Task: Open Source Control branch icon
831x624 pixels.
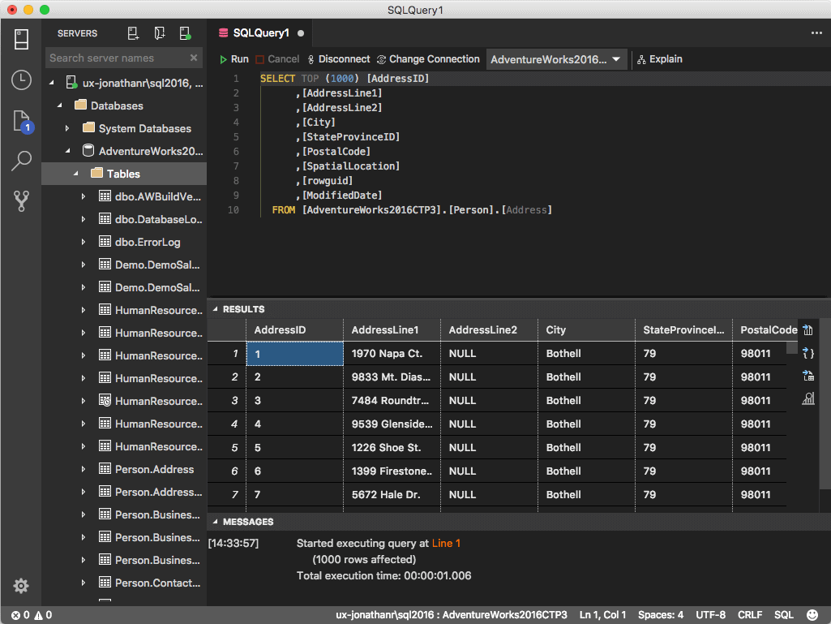Action: coord(21,201)
